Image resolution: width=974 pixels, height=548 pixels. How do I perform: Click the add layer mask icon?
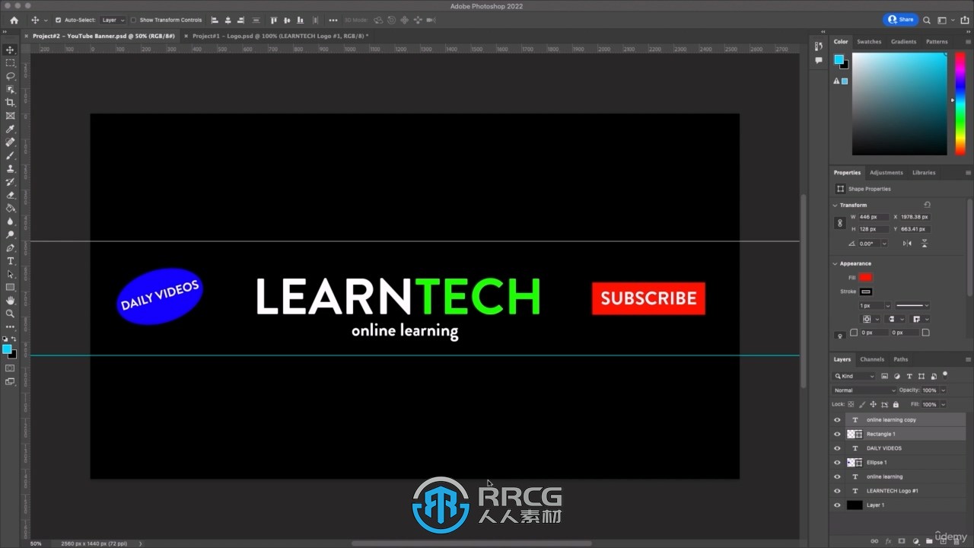(901, 542)
